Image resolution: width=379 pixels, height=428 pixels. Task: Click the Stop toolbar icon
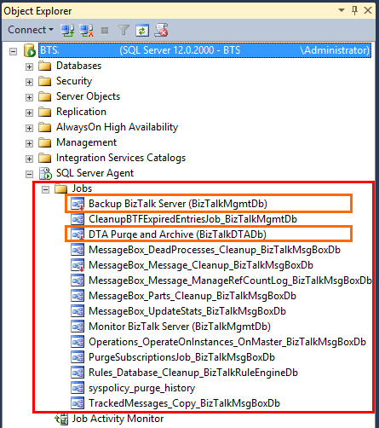(x=105, y=31)
